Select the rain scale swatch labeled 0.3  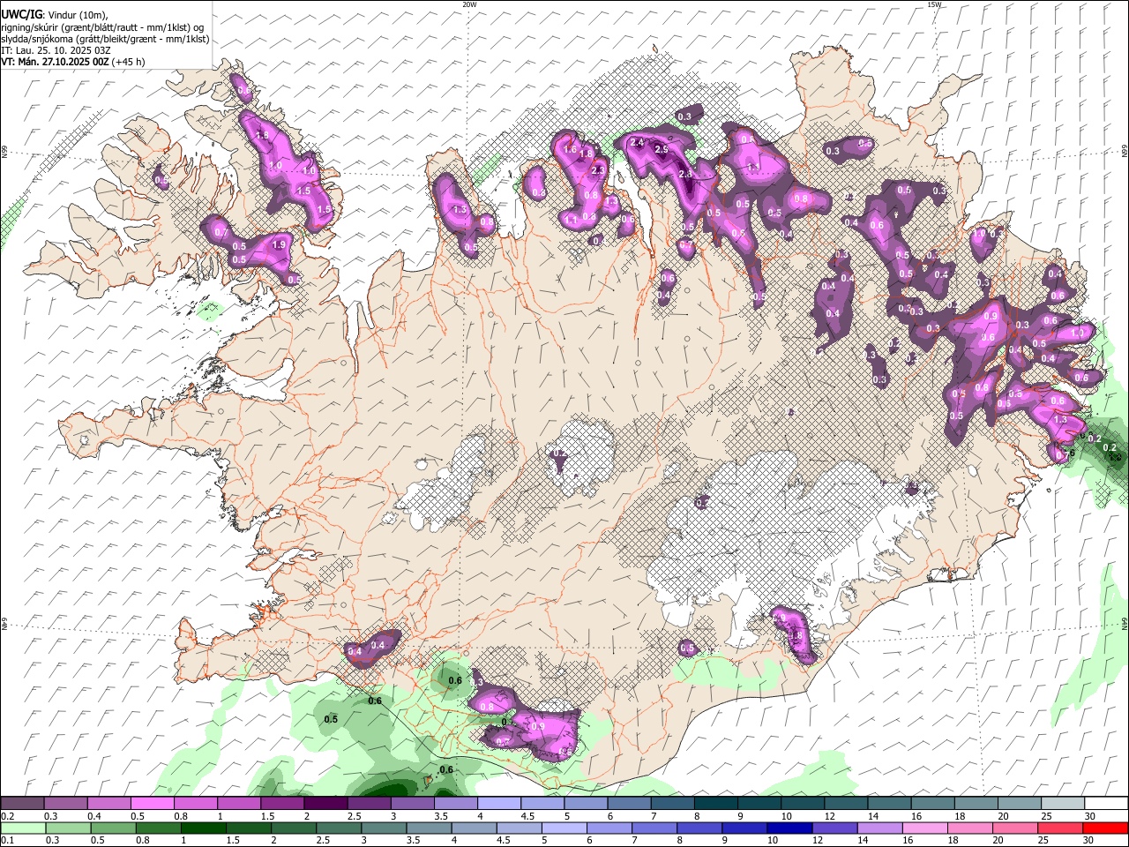pos(68,828)
